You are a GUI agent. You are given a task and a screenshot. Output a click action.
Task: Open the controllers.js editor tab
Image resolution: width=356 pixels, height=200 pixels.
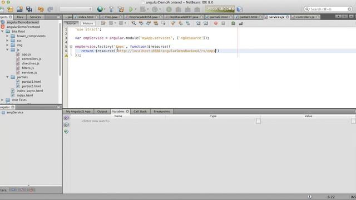[x=305, y=17]
